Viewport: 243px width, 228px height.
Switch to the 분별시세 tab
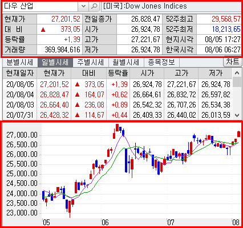coord(20,63)
